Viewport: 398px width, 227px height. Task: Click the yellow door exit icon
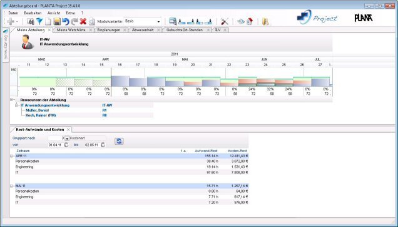pos(265,21)
